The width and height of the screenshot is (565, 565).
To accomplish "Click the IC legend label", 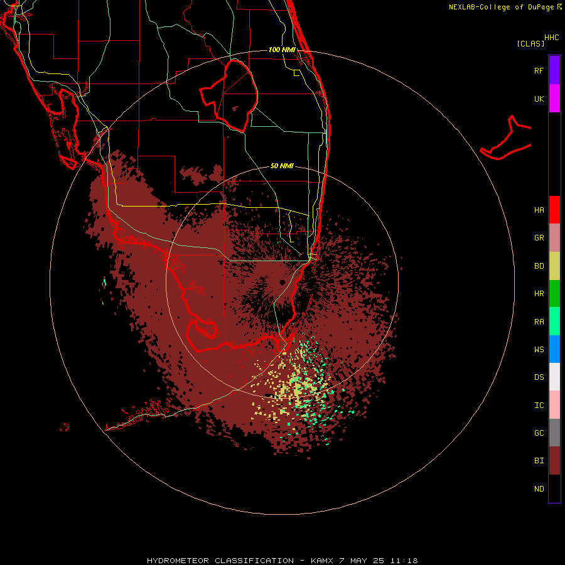I will (x=539, y=406).
